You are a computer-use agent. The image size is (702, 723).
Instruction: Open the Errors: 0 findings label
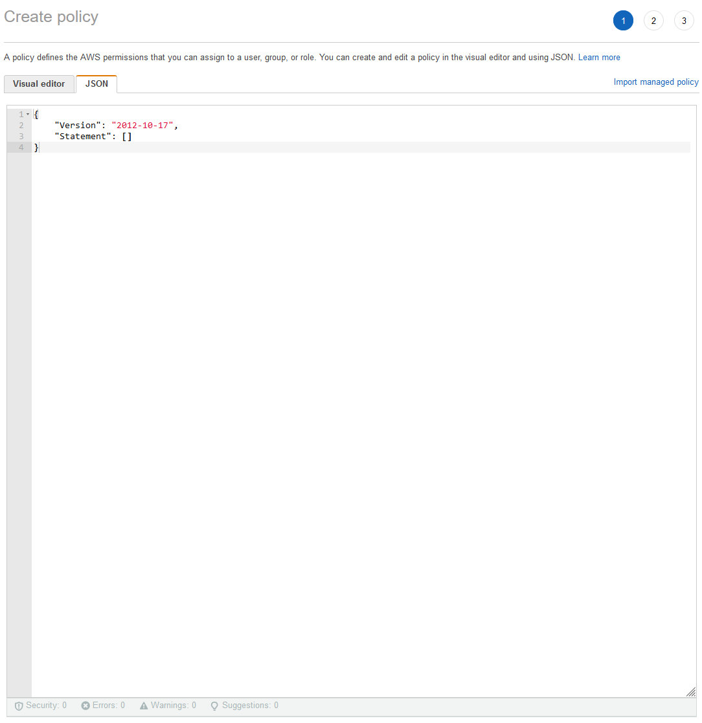108,706
